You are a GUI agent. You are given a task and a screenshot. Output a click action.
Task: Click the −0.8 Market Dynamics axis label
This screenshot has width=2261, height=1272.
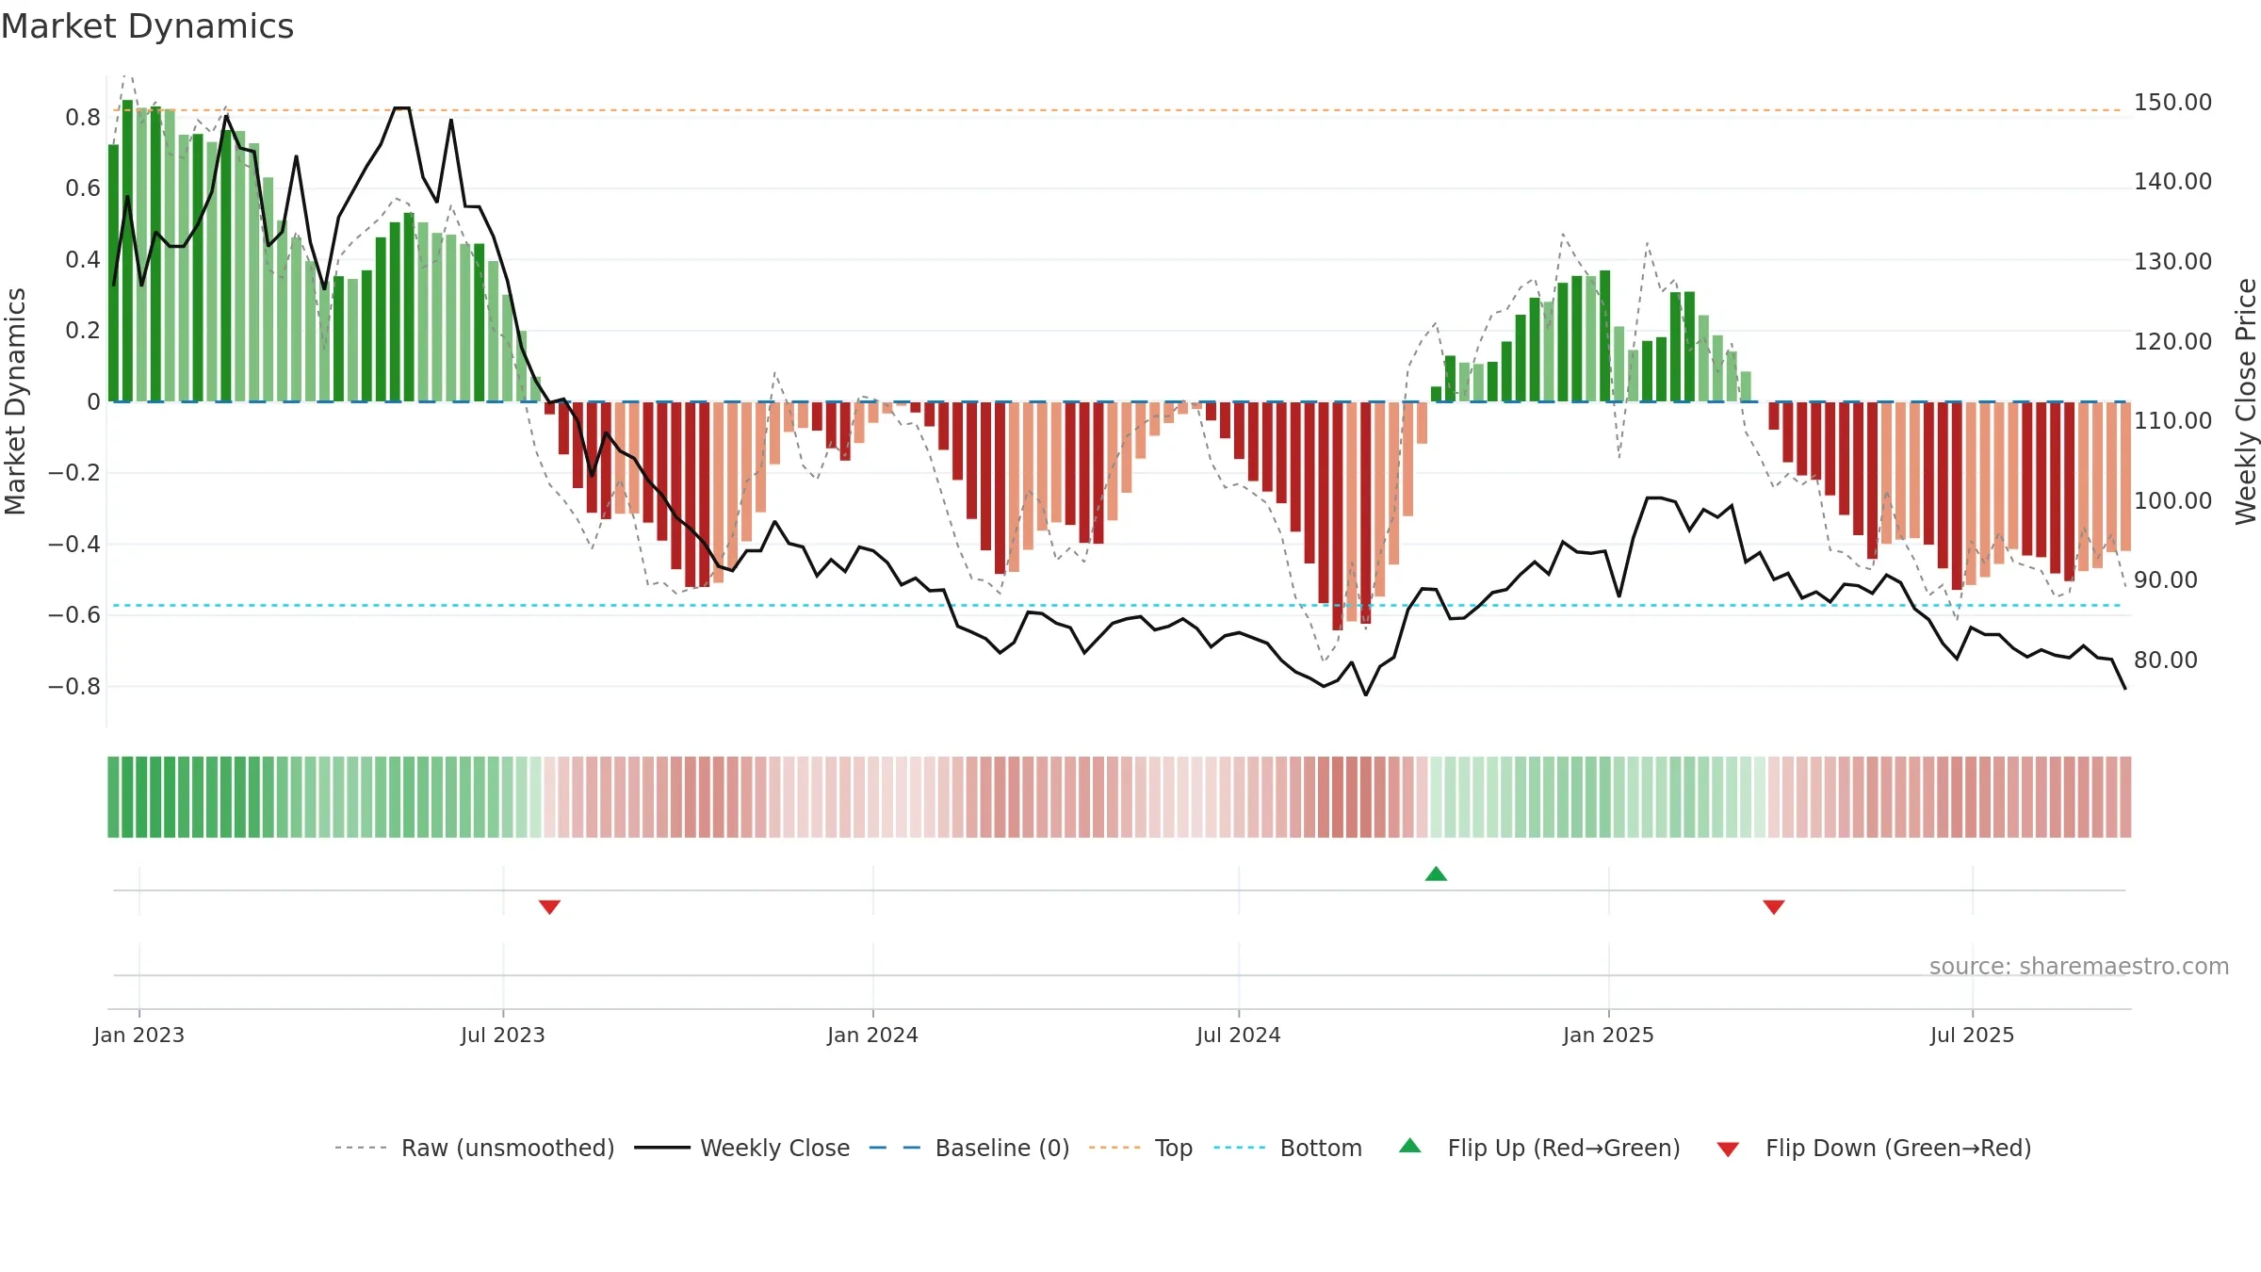pyautogui.click(x=74, y=686)
